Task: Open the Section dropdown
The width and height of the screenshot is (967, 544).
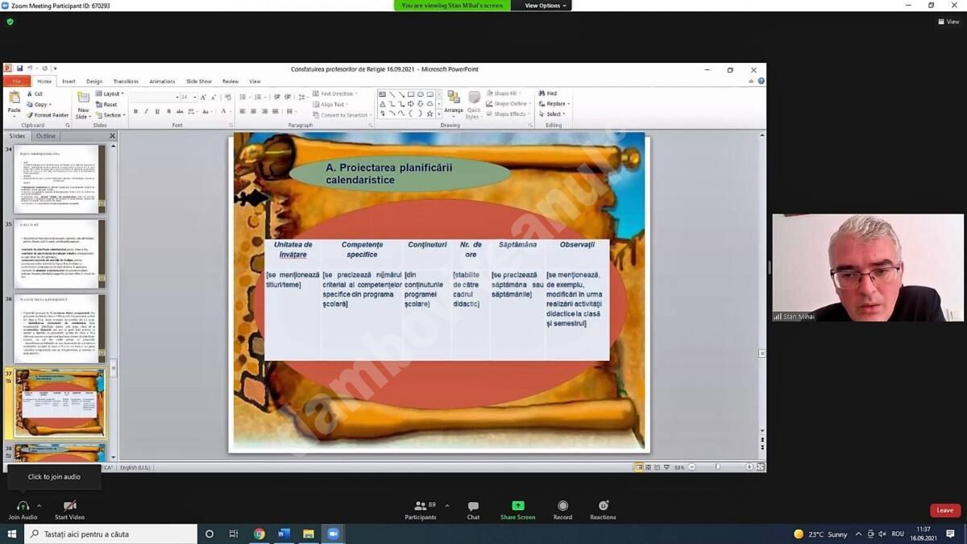Action: 110,115
